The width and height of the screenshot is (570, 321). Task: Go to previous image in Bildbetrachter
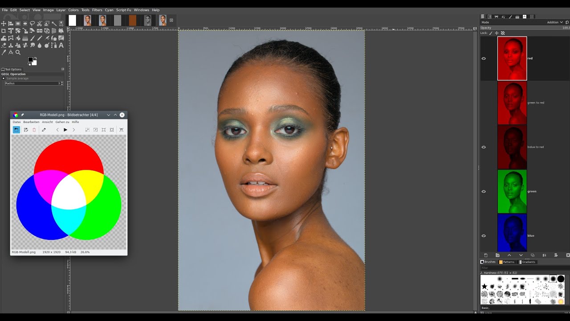pyautogui.click(x=57, y=130)
